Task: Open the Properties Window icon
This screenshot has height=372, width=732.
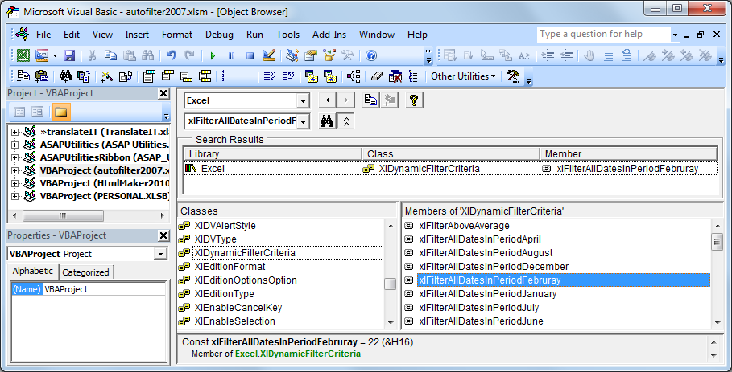Action: 311,56
